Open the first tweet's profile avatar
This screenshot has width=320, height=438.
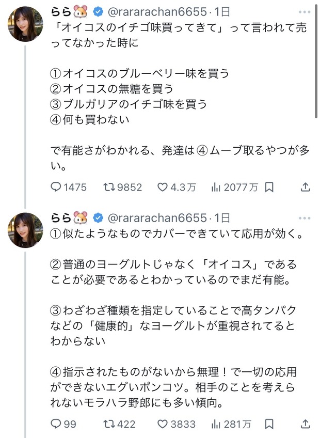[25, 24]
